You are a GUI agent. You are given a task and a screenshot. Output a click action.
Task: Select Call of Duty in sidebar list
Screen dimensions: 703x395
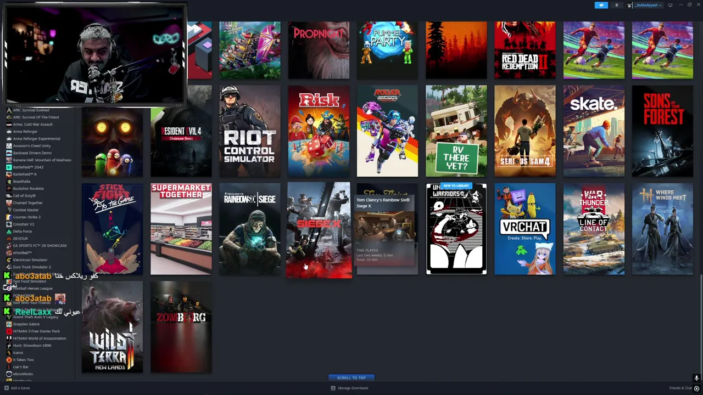point(24,196)
